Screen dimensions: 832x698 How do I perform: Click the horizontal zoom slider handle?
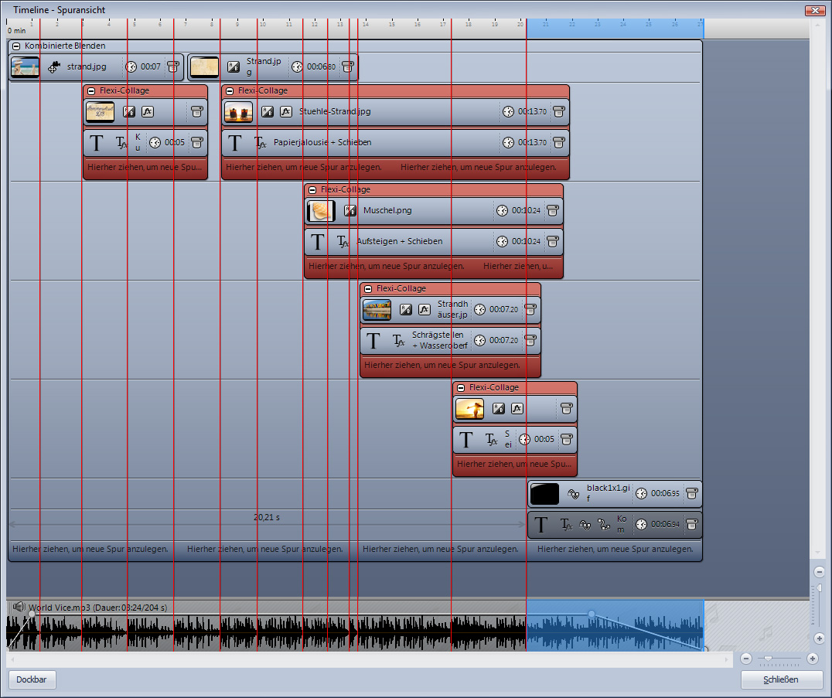click(x=767, y=659)
